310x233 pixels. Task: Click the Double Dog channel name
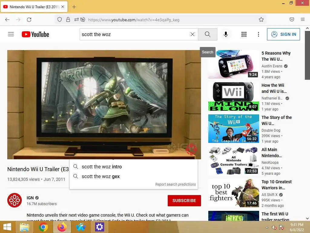[271, 130]
